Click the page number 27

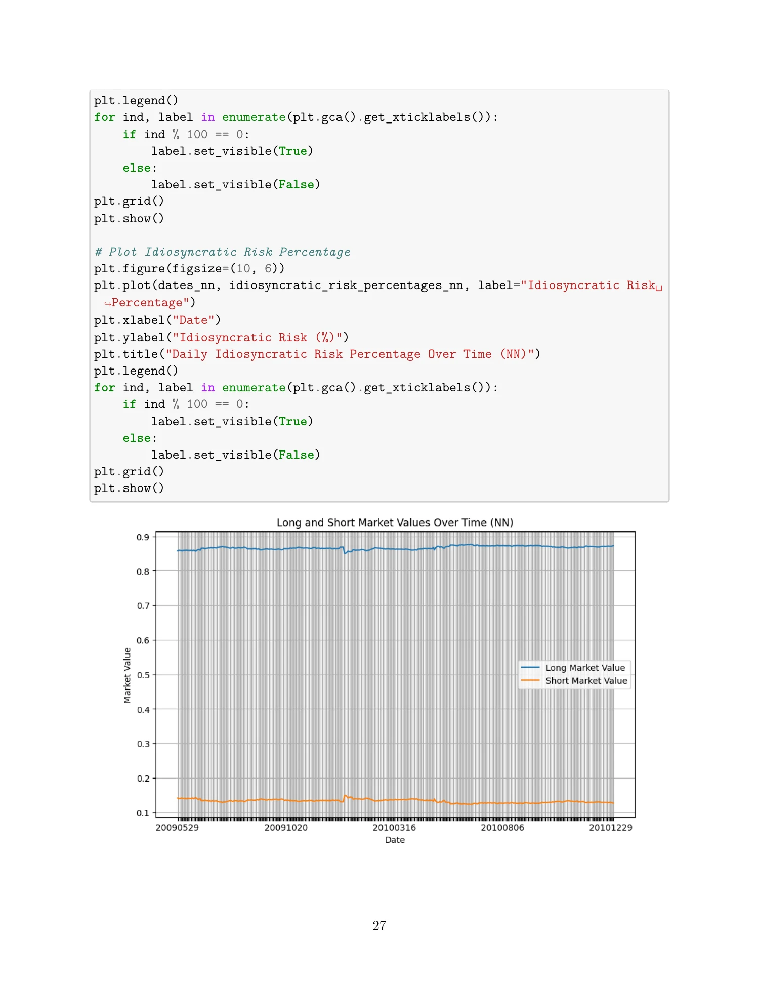coord(379,926)
